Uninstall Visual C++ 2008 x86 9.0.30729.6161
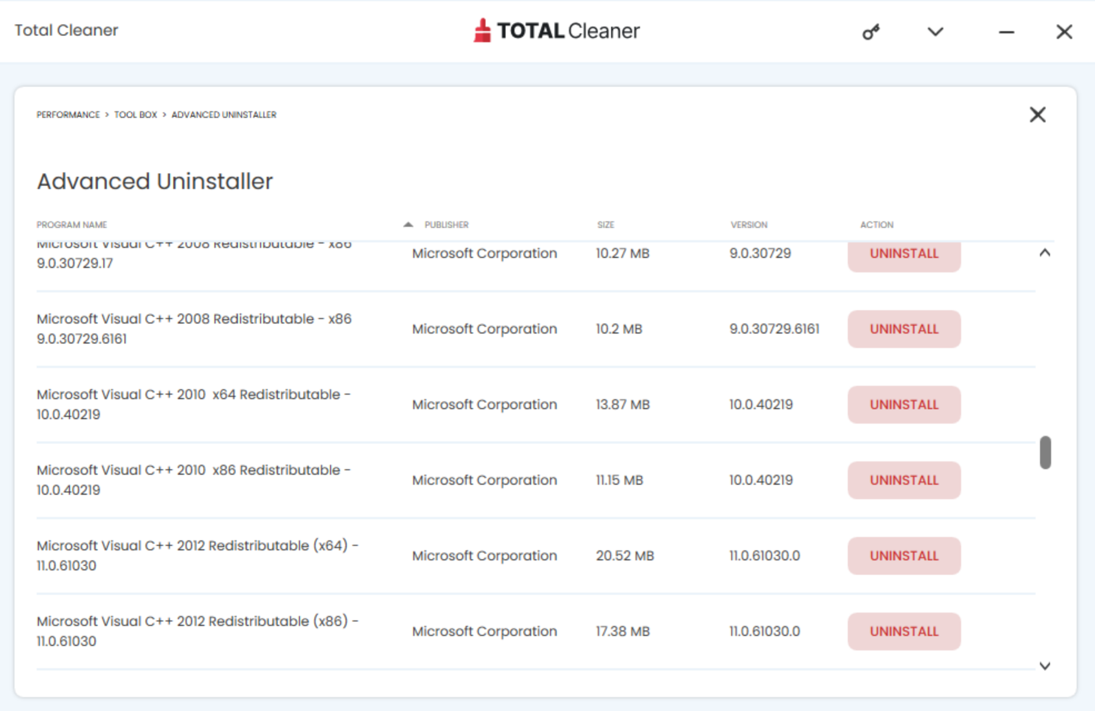The height and width of the screenshot is (711, 1095). click(x=904, y=329)
